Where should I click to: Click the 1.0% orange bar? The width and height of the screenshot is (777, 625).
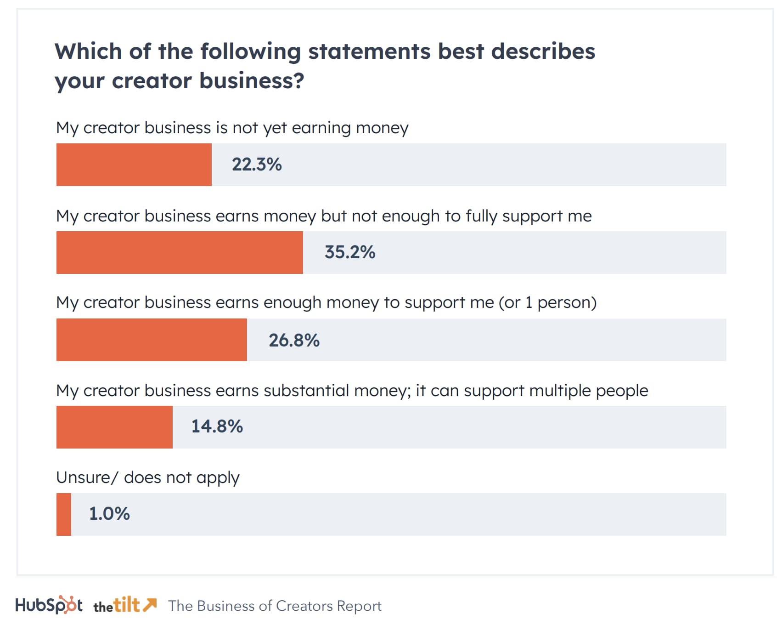(64, 514)
